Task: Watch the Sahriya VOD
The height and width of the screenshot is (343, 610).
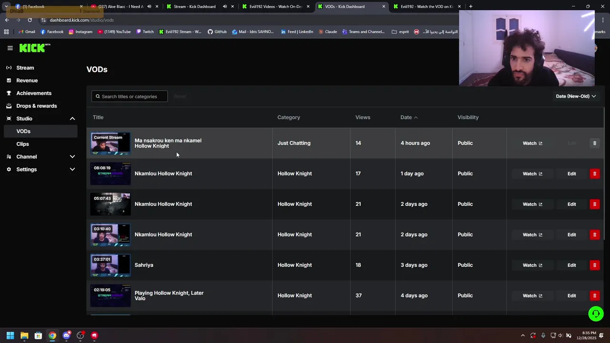Action: 532,265
